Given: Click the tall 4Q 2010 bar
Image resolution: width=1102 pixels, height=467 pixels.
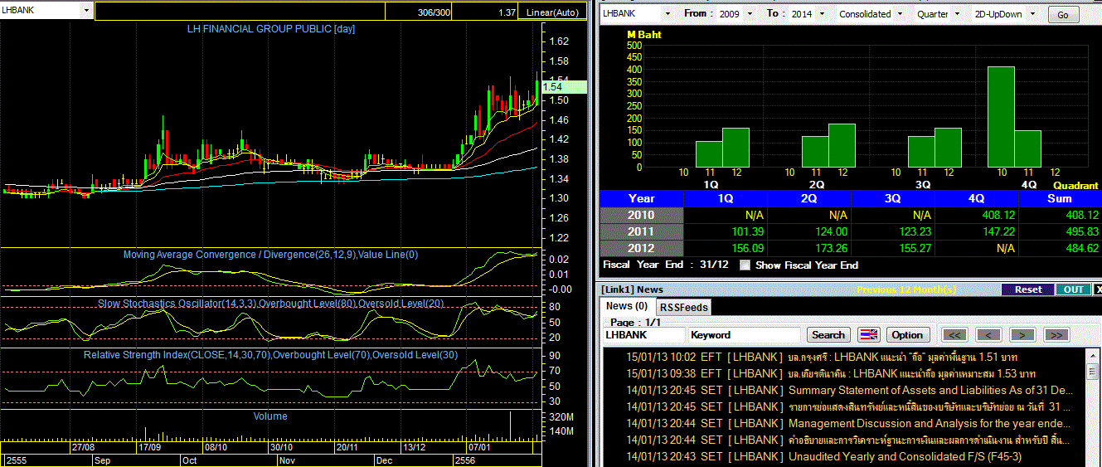Looking at the screenshot, I should click(x=1001, y=117).
